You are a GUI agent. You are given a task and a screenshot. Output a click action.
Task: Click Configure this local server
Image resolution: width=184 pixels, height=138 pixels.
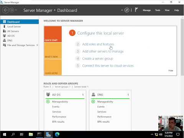pos(100,33)
